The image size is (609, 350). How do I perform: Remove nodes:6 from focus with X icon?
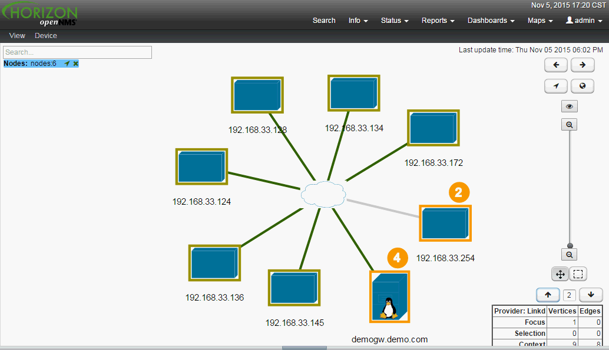[x=76, y=64]
